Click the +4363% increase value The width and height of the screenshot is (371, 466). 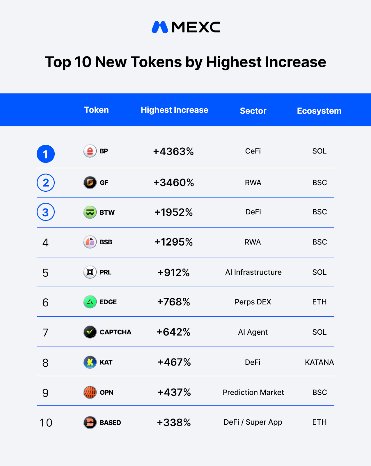point(173,151)
